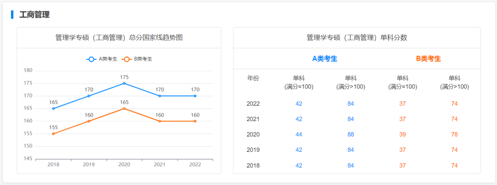Click orange value 37 in the 2022 row
This screenshot has height=185, width=497.
[x=403, y=104]
